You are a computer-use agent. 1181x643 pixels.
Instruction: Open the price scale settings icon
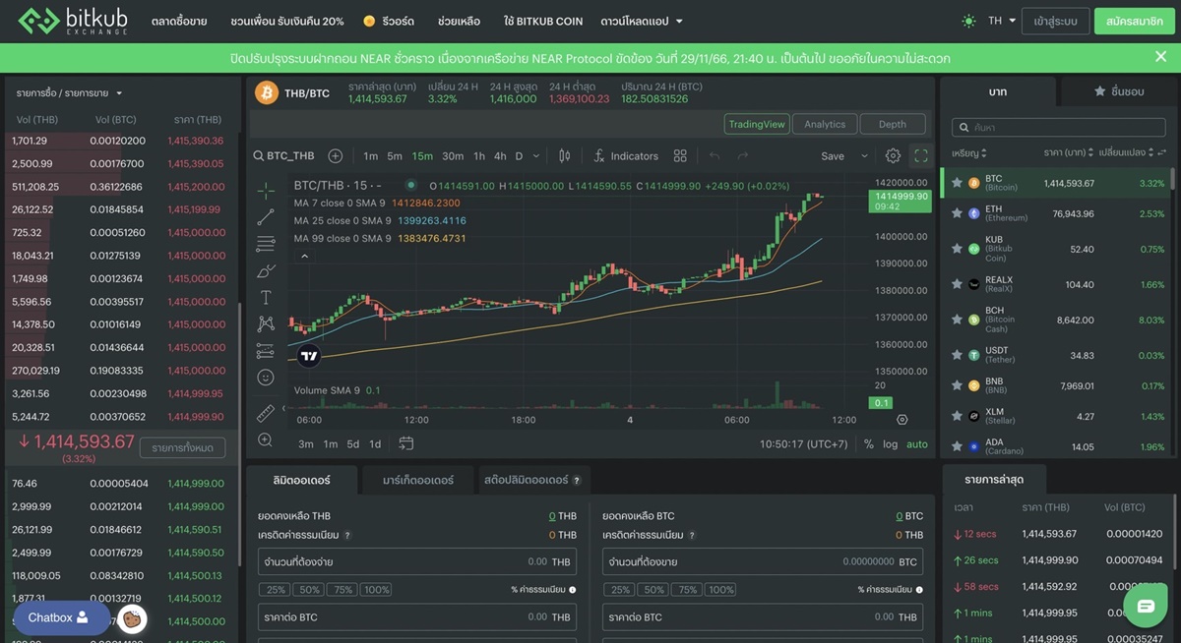pyautogui.click(x=902, y=420)
